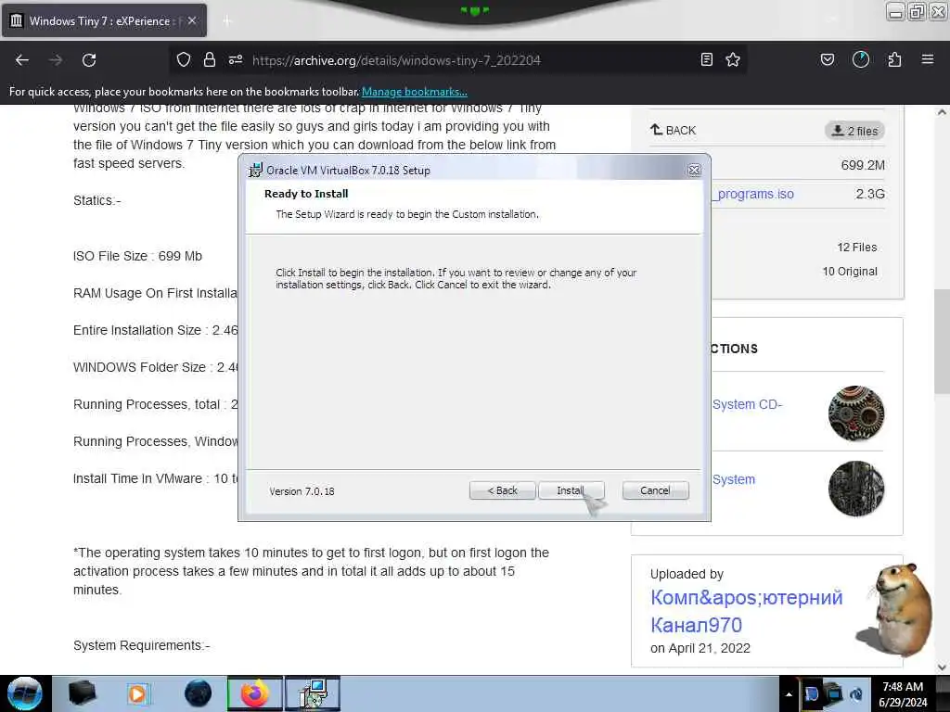Screen dimensions: 950x712
Task: Open the System collection link
Action: (734, 479)
